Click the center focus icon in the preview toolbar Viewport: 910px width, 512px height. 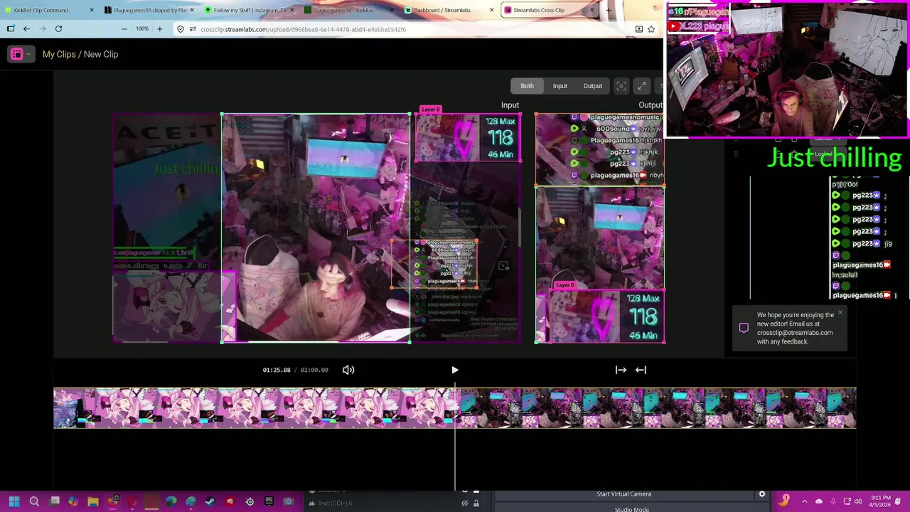(621, 86)
